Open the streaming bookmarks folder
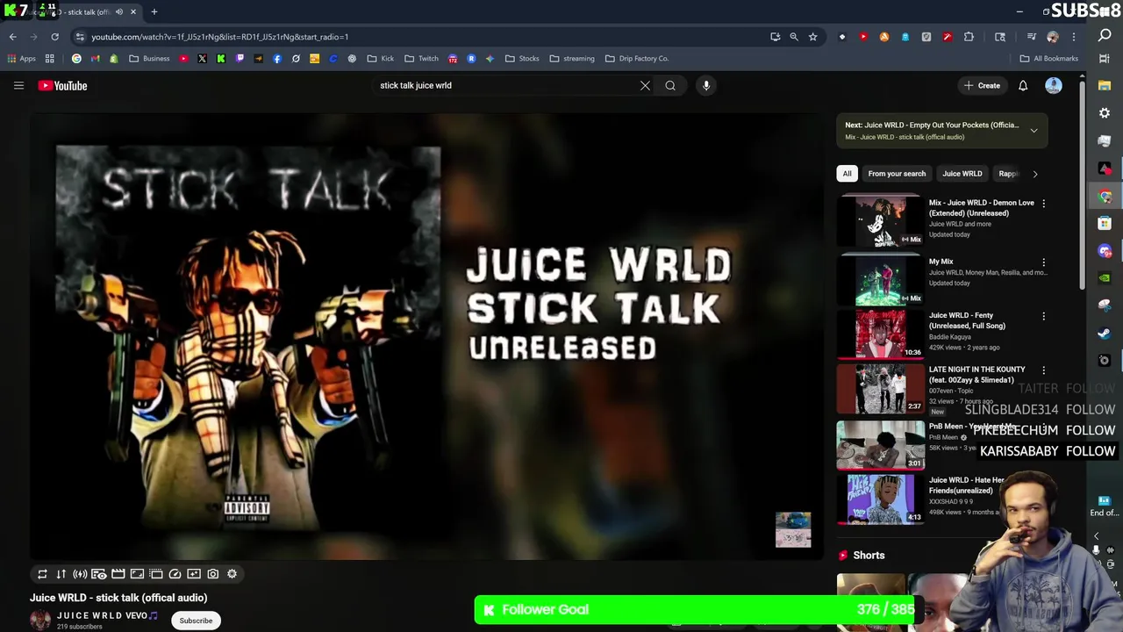This screenshot has width=1123, height=632. pos(572,59)
